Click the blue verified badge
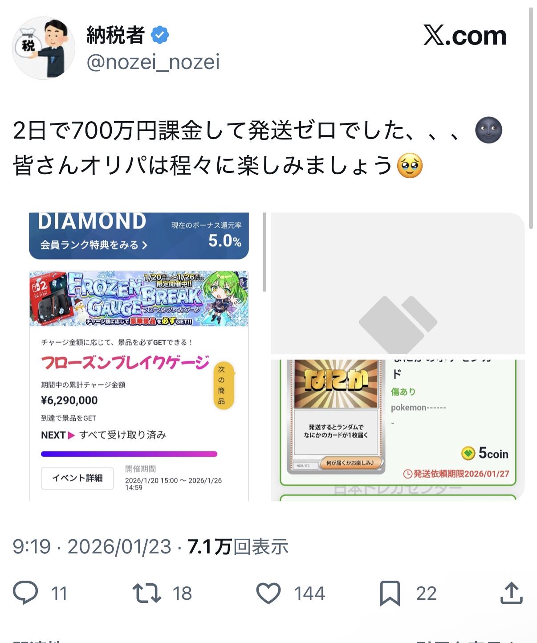537x643 pixels. pos(160,35)
